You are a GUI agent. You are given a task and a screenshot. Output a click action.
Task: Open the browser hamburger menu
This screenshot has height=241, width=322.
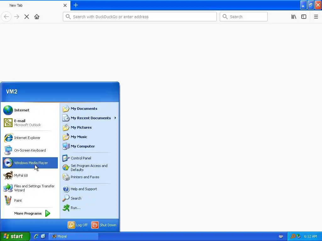(316, 17)
